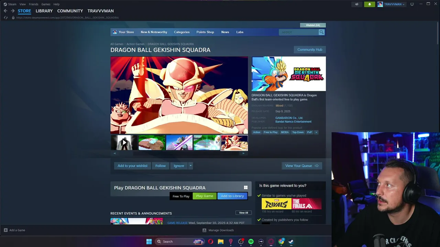Open The Finals similar game tile

pos(307,204)
